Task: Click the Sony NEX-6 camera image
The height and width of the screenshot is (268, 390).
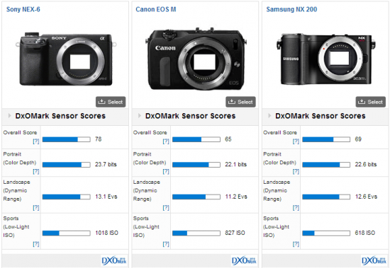Action: tap(66, 59)
